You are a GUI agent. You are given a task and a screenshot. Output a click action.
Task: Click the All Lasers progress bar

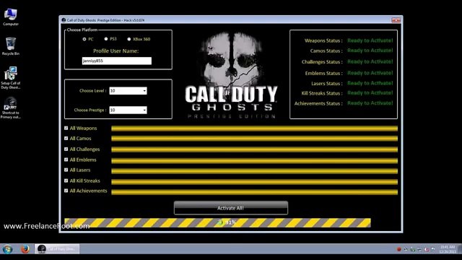point(255,171)
